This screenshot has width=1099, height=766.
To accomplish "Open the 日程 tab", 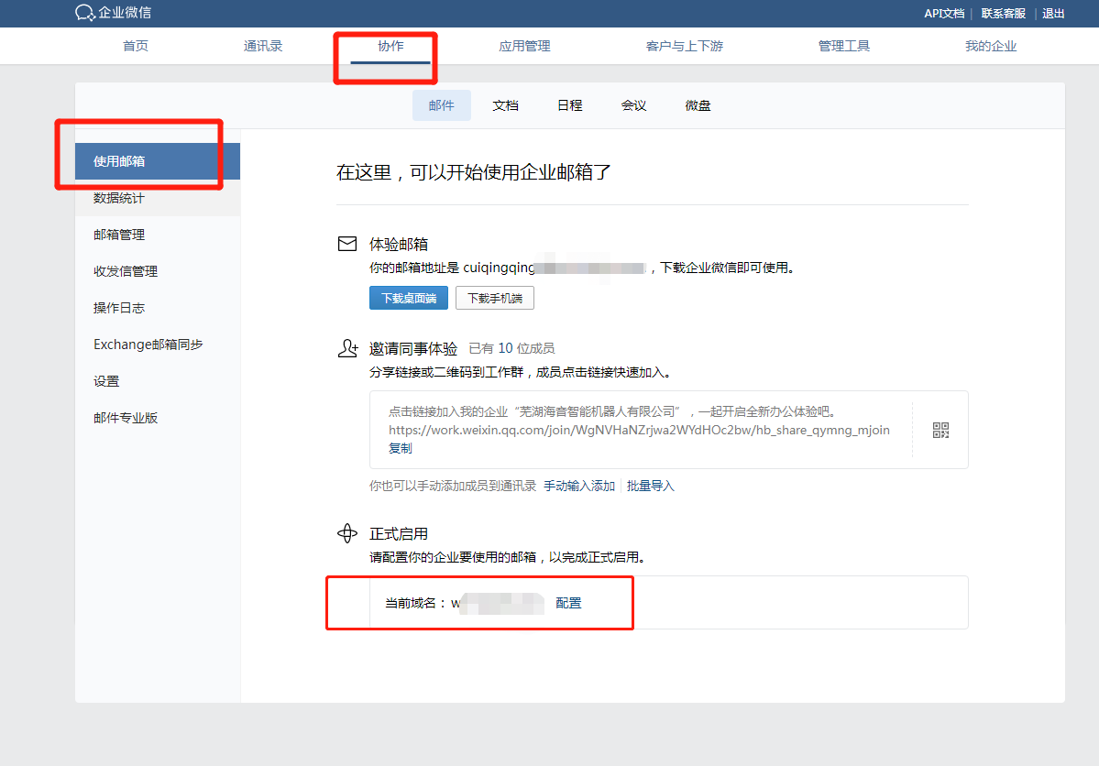I will [569, 105].
